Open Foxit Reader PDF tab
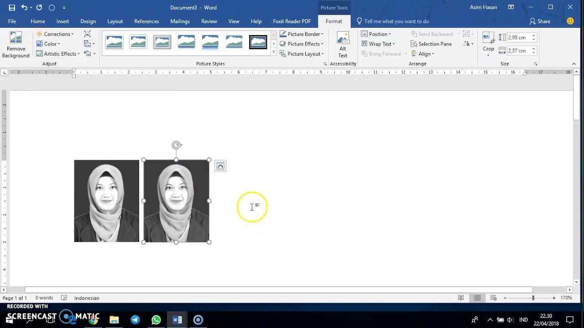 292,21
